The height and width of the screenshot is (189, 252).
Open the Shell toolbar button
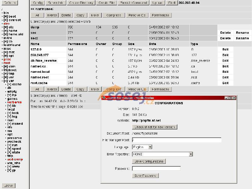click(x=172, y=3)
